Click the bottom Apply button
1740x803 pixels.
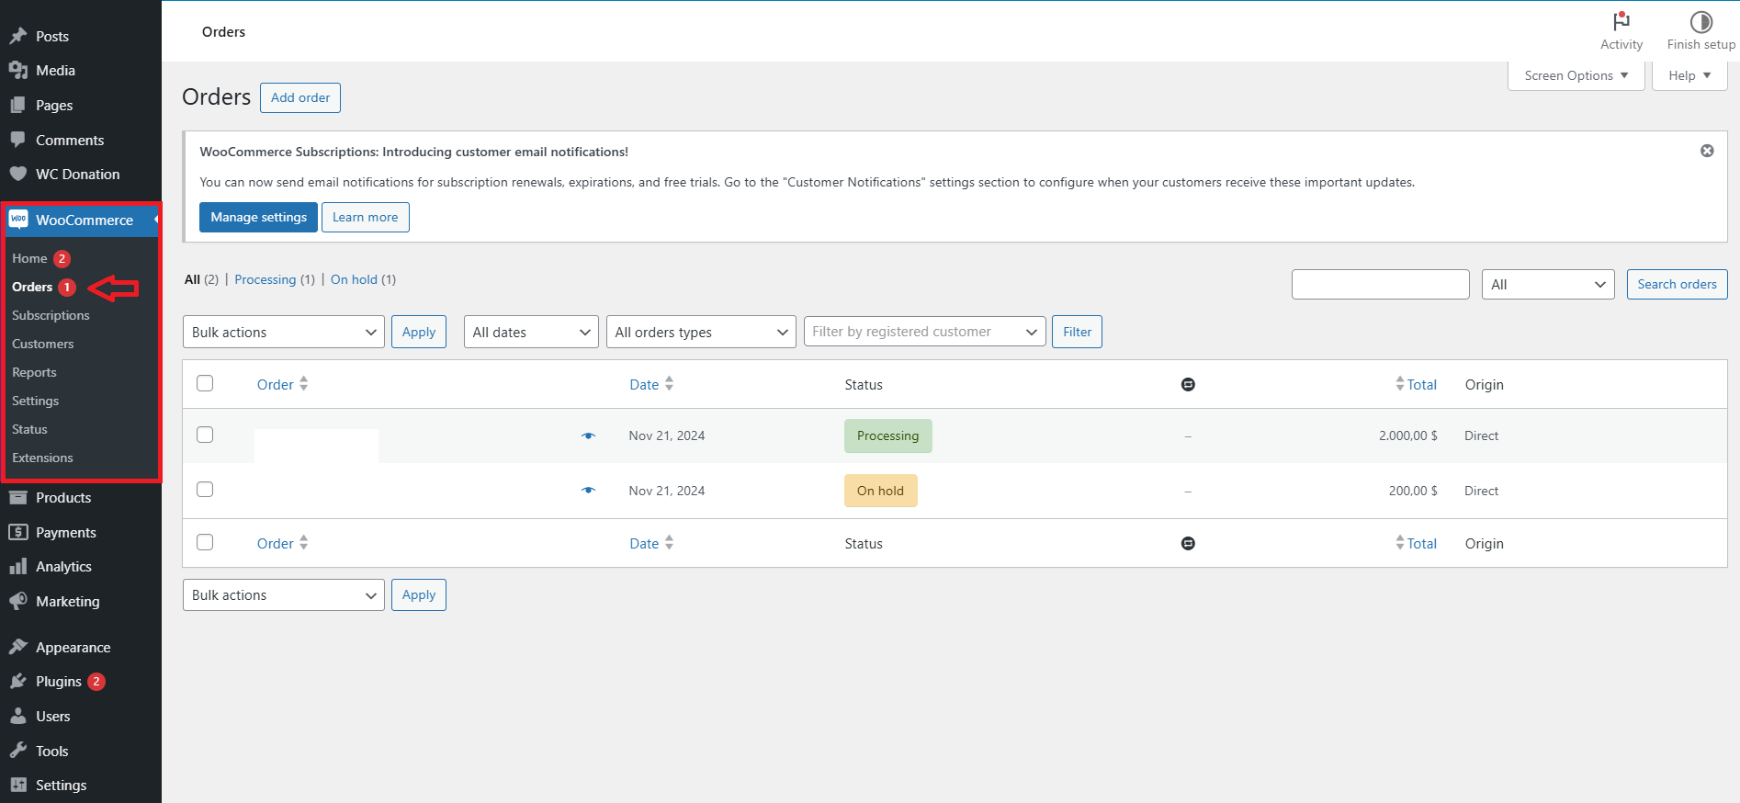[x=419, y=594]
